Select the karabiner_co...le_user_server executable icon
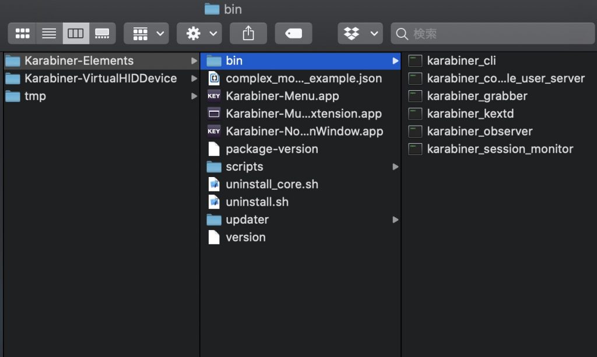Image resolution: width=597 pixels, height=357 pixels. [x=415, y=78]
